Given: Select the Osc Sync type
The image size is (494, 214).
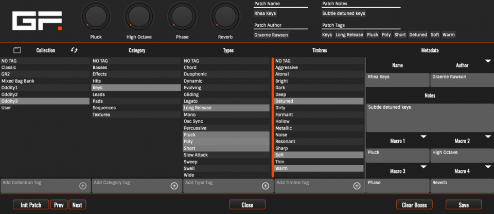Looking at the screenshot, I should pyautogui.click(x=226, y=121).
